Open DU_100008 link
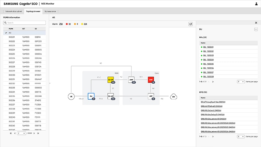The width and height of the screenshot is (261, 147). (208, 77)
